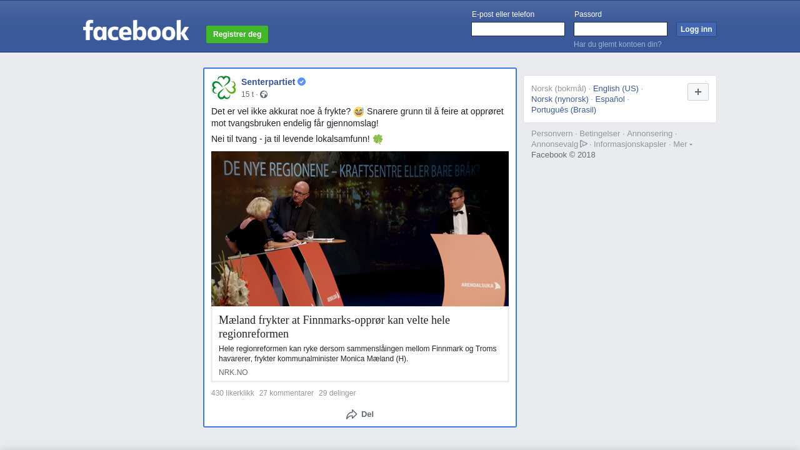Click the laughing emoji in the post
The image size is (800, 450).
(359, 112)
